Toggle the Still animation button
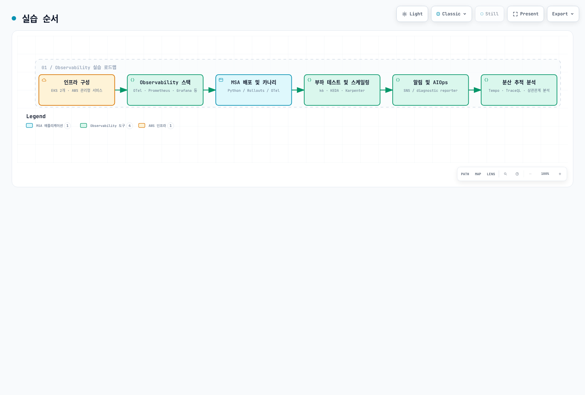The height and width of the screenshot is (395, 585). point(490,14)
